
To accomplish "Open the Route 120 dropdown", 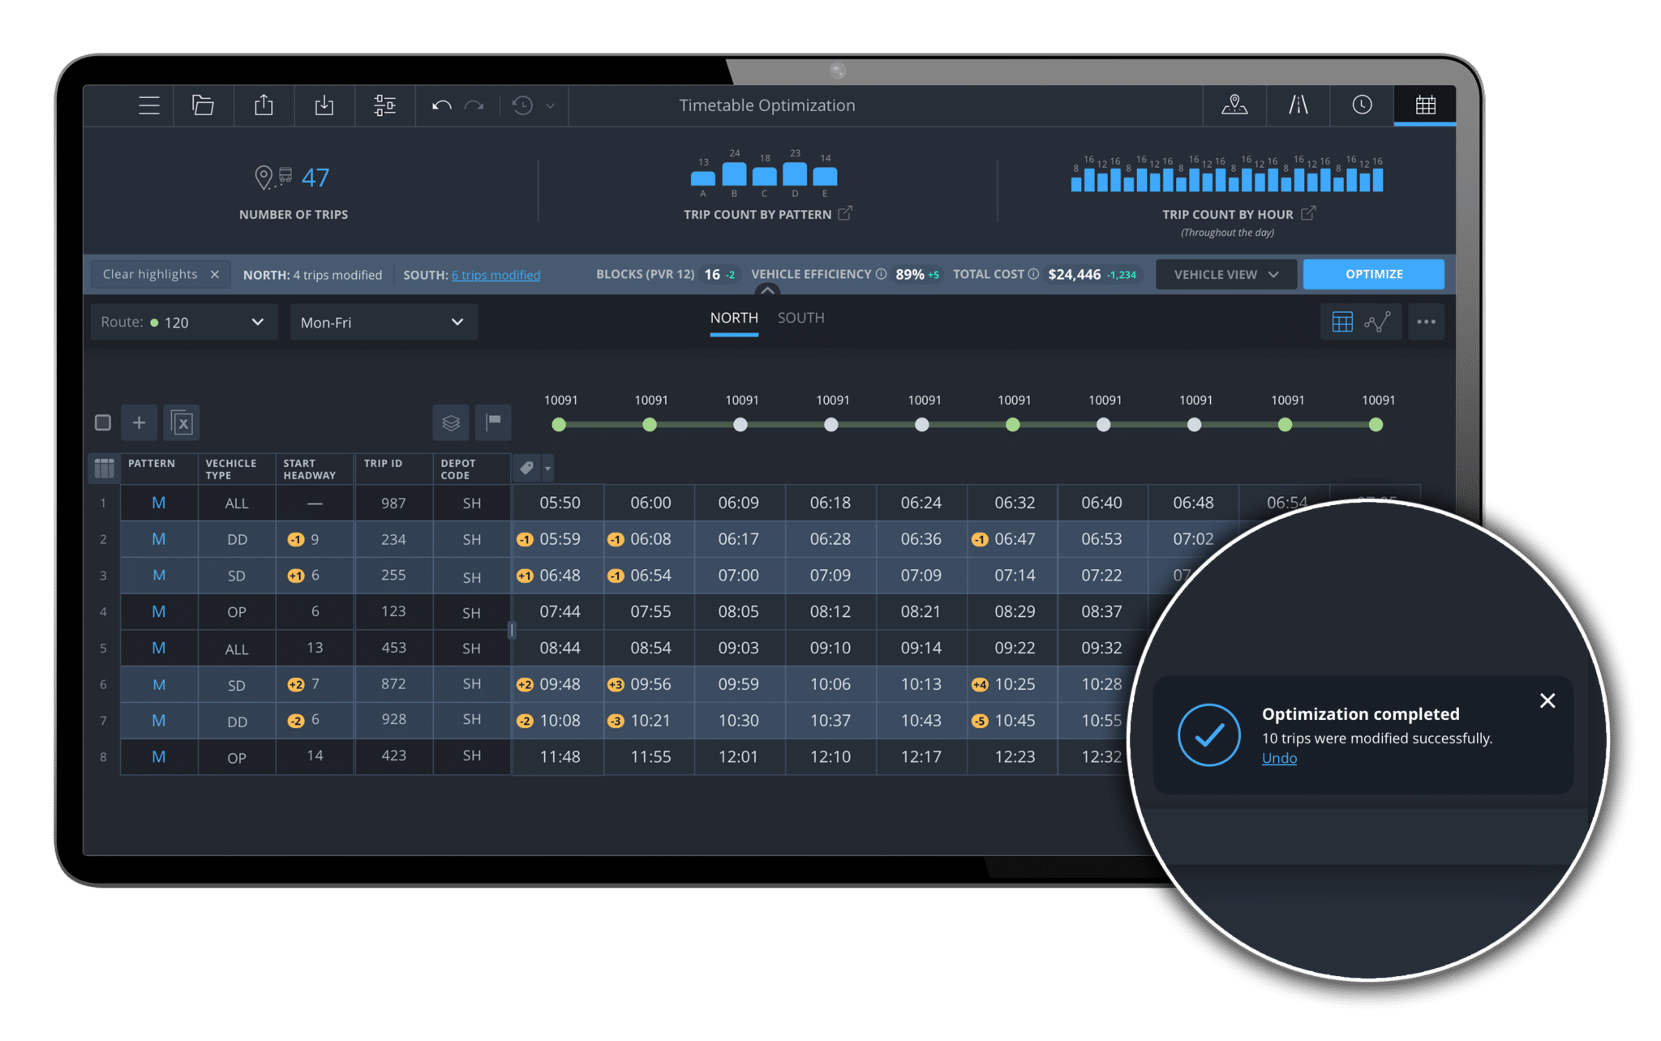I will [184, 322].
